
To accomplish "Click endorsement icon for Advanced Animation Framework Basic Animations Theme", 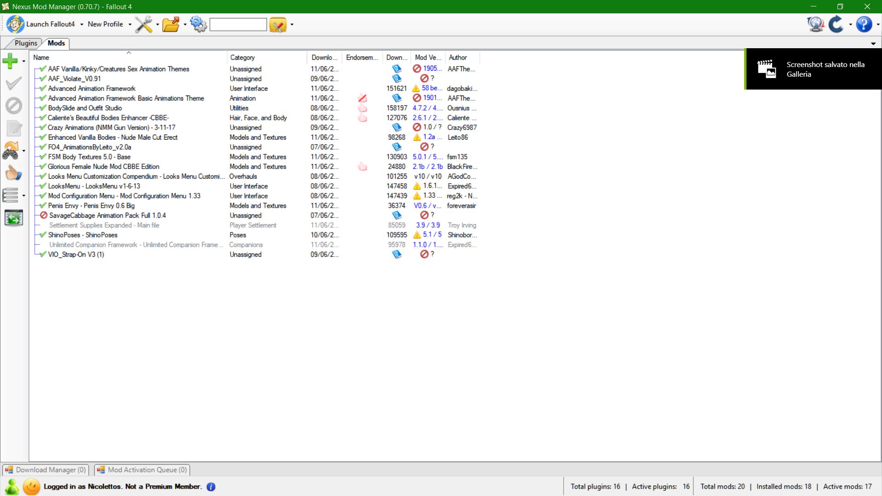I will tap(362, 98).
